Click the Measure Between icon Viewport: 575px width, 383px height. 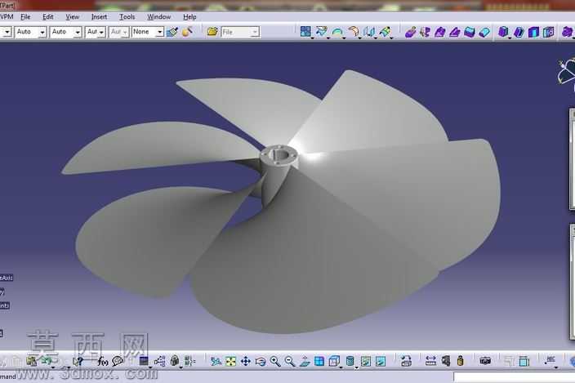(430, 362)
